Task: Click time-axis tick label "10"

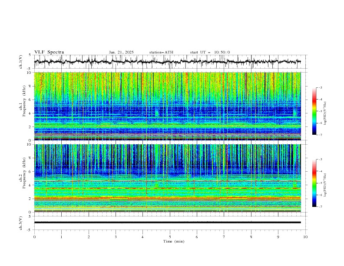Action: pos(305,237)
